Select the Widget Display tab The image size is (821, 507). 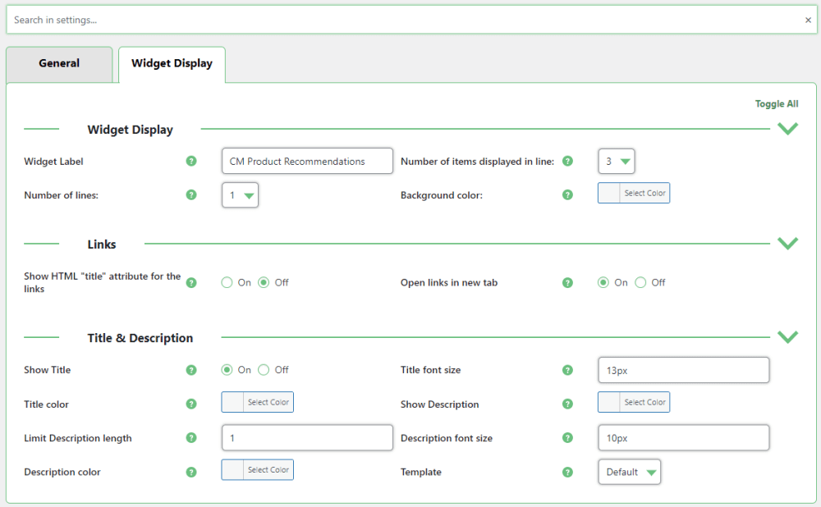[x=172, y=64]
